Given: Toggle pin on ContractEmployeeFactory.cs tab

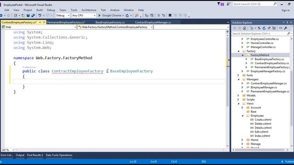Looking at the screenshot, I should (40, 22).
